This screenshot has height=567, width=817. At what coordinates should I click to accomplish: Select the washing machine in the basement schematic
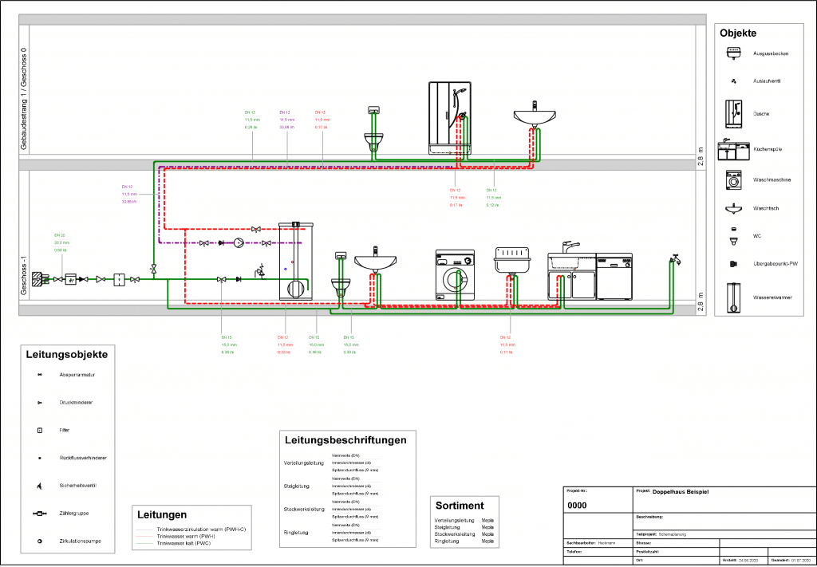[455, 275]
